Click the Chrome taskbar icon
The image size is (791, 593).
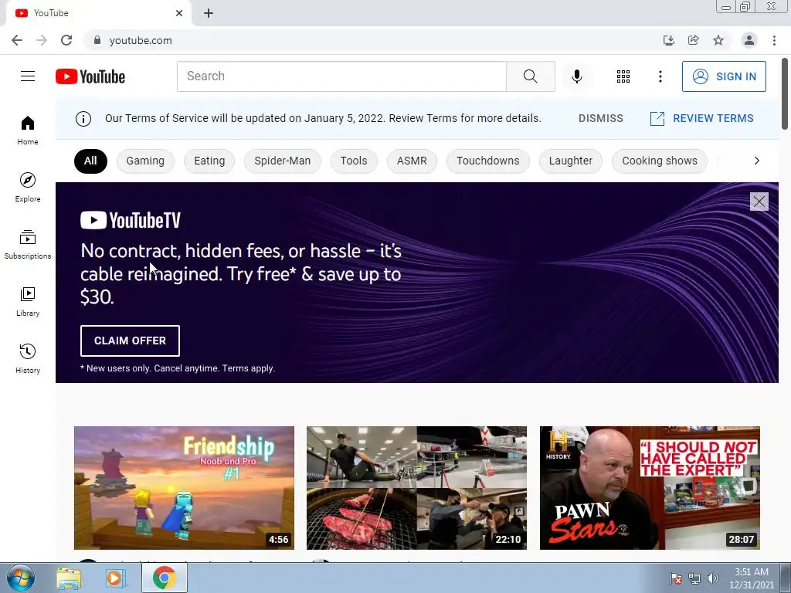tap(164, 578)
